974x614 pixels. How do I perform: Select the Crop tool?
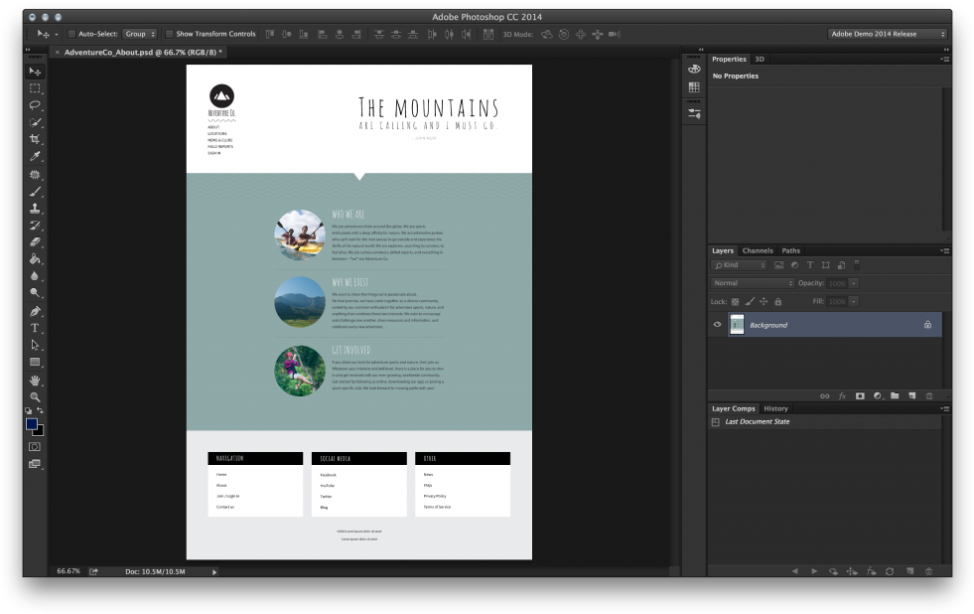click(35, 139)
